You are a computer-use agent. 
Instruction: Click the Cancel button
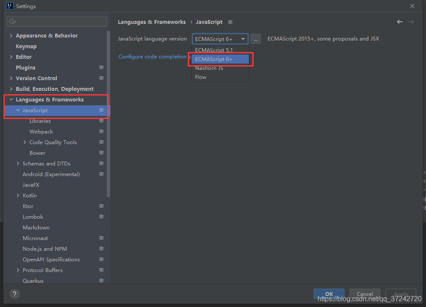pos(365,294)
